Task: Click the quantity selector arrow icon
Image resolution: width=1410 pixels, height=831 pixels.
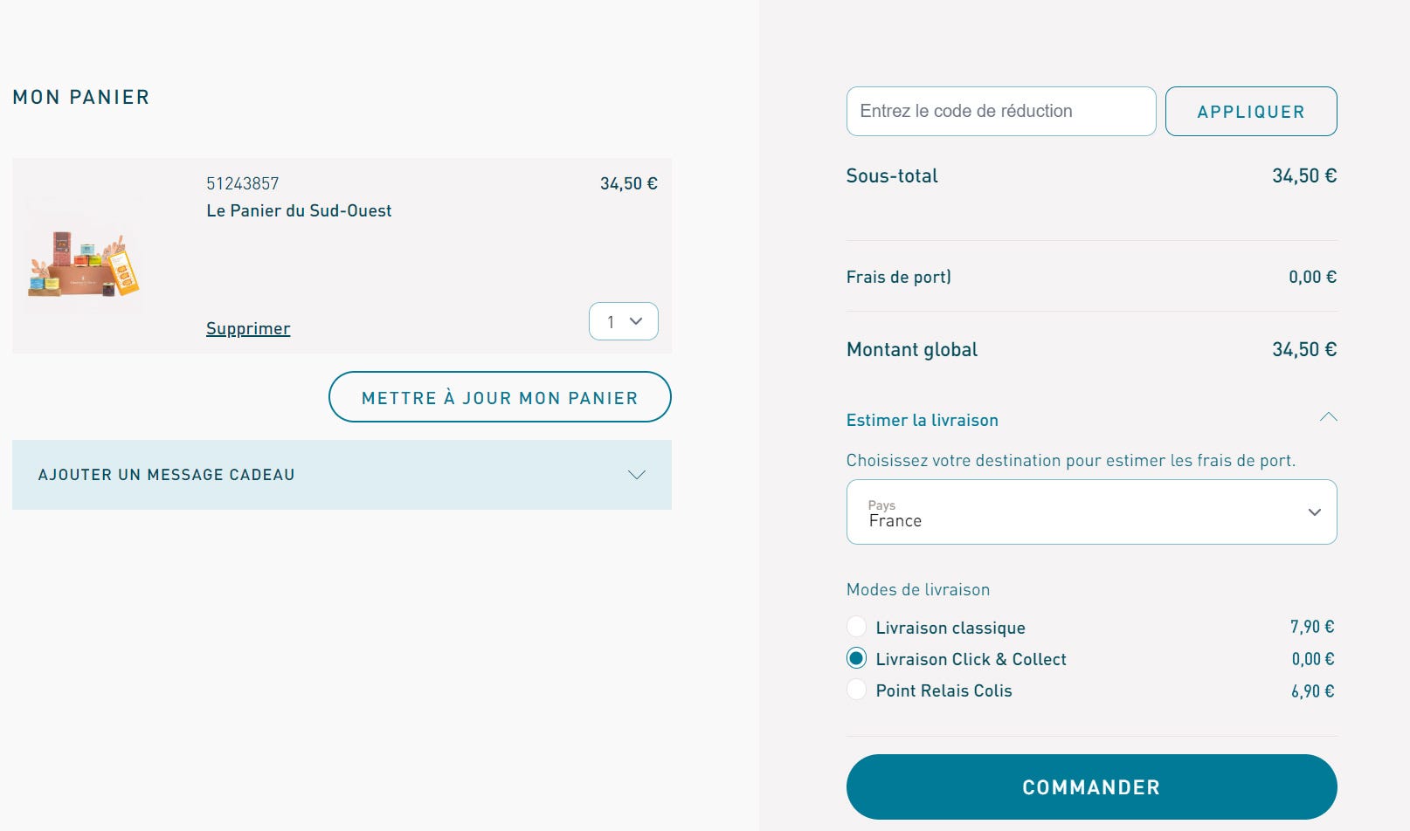Action: 636,321
